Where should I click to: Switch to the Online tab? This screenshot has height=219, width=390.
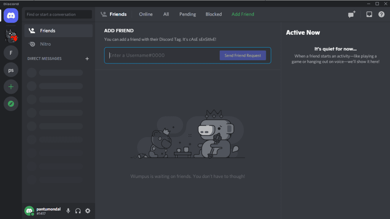coord(146,14)
